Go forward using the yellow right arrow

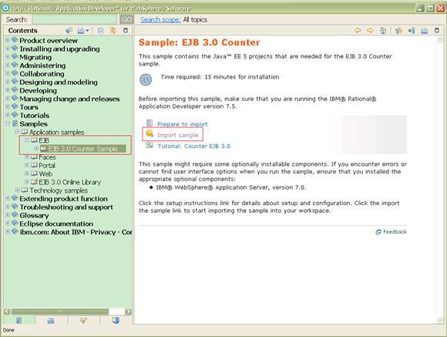(x=370, y=30)
